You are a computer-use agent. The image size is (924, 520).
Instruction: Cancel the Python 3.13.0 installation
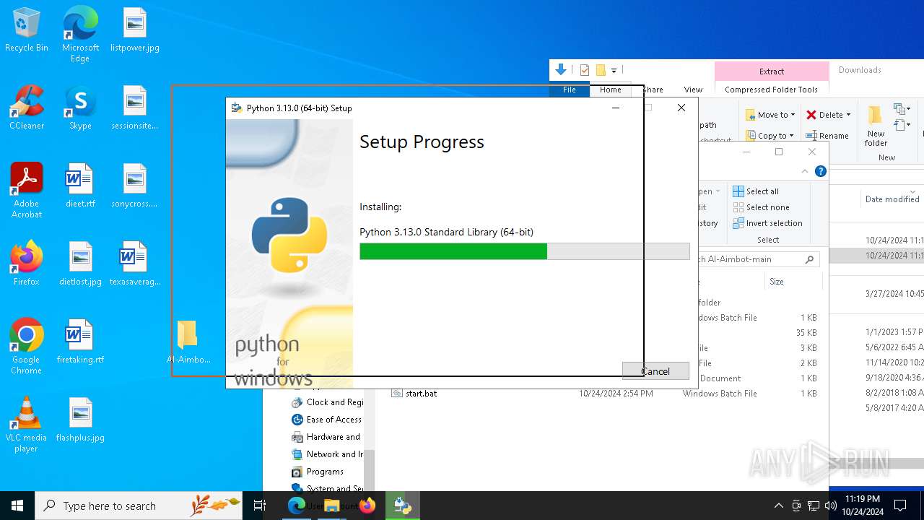[655, 370]
